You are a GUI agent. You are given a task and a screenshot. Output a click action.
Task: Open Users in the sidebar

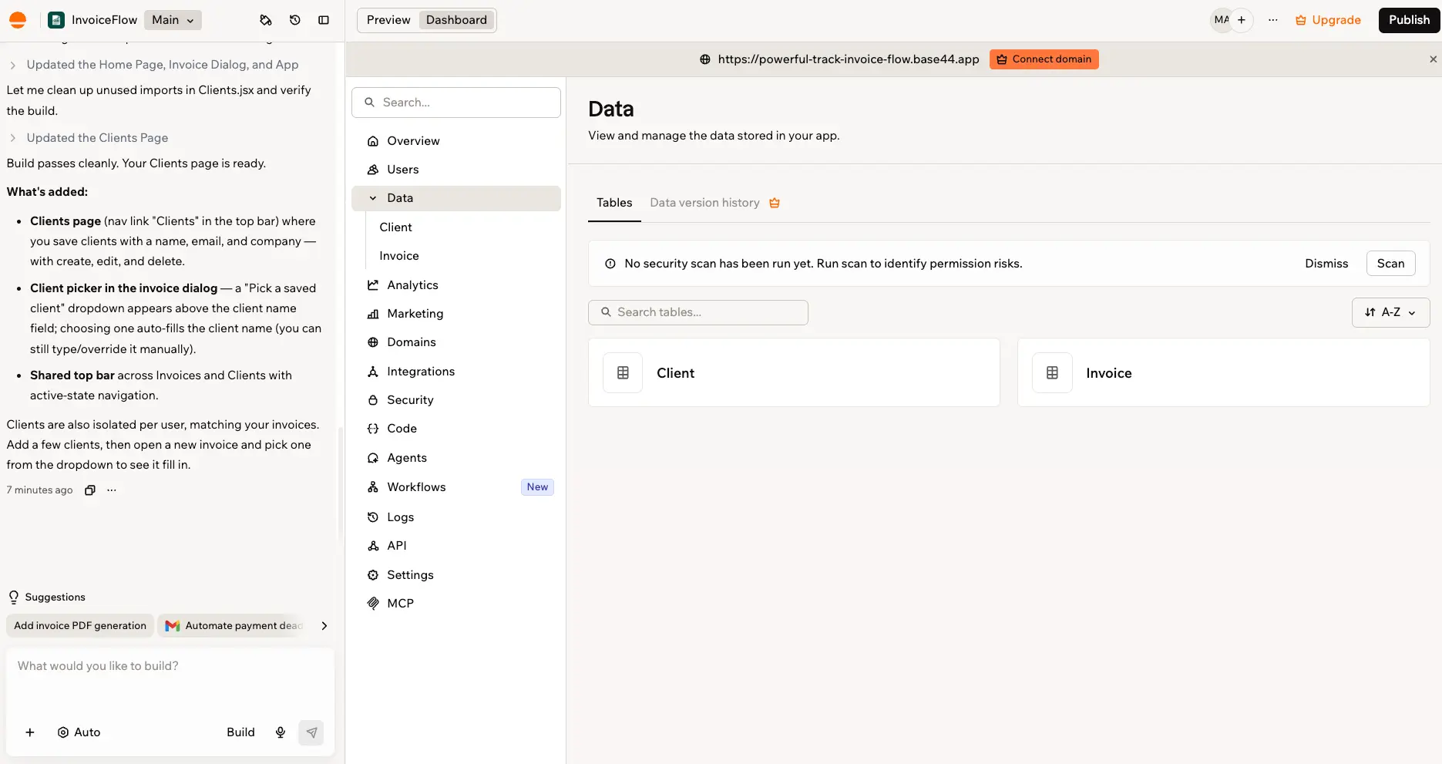click(456, 170)
